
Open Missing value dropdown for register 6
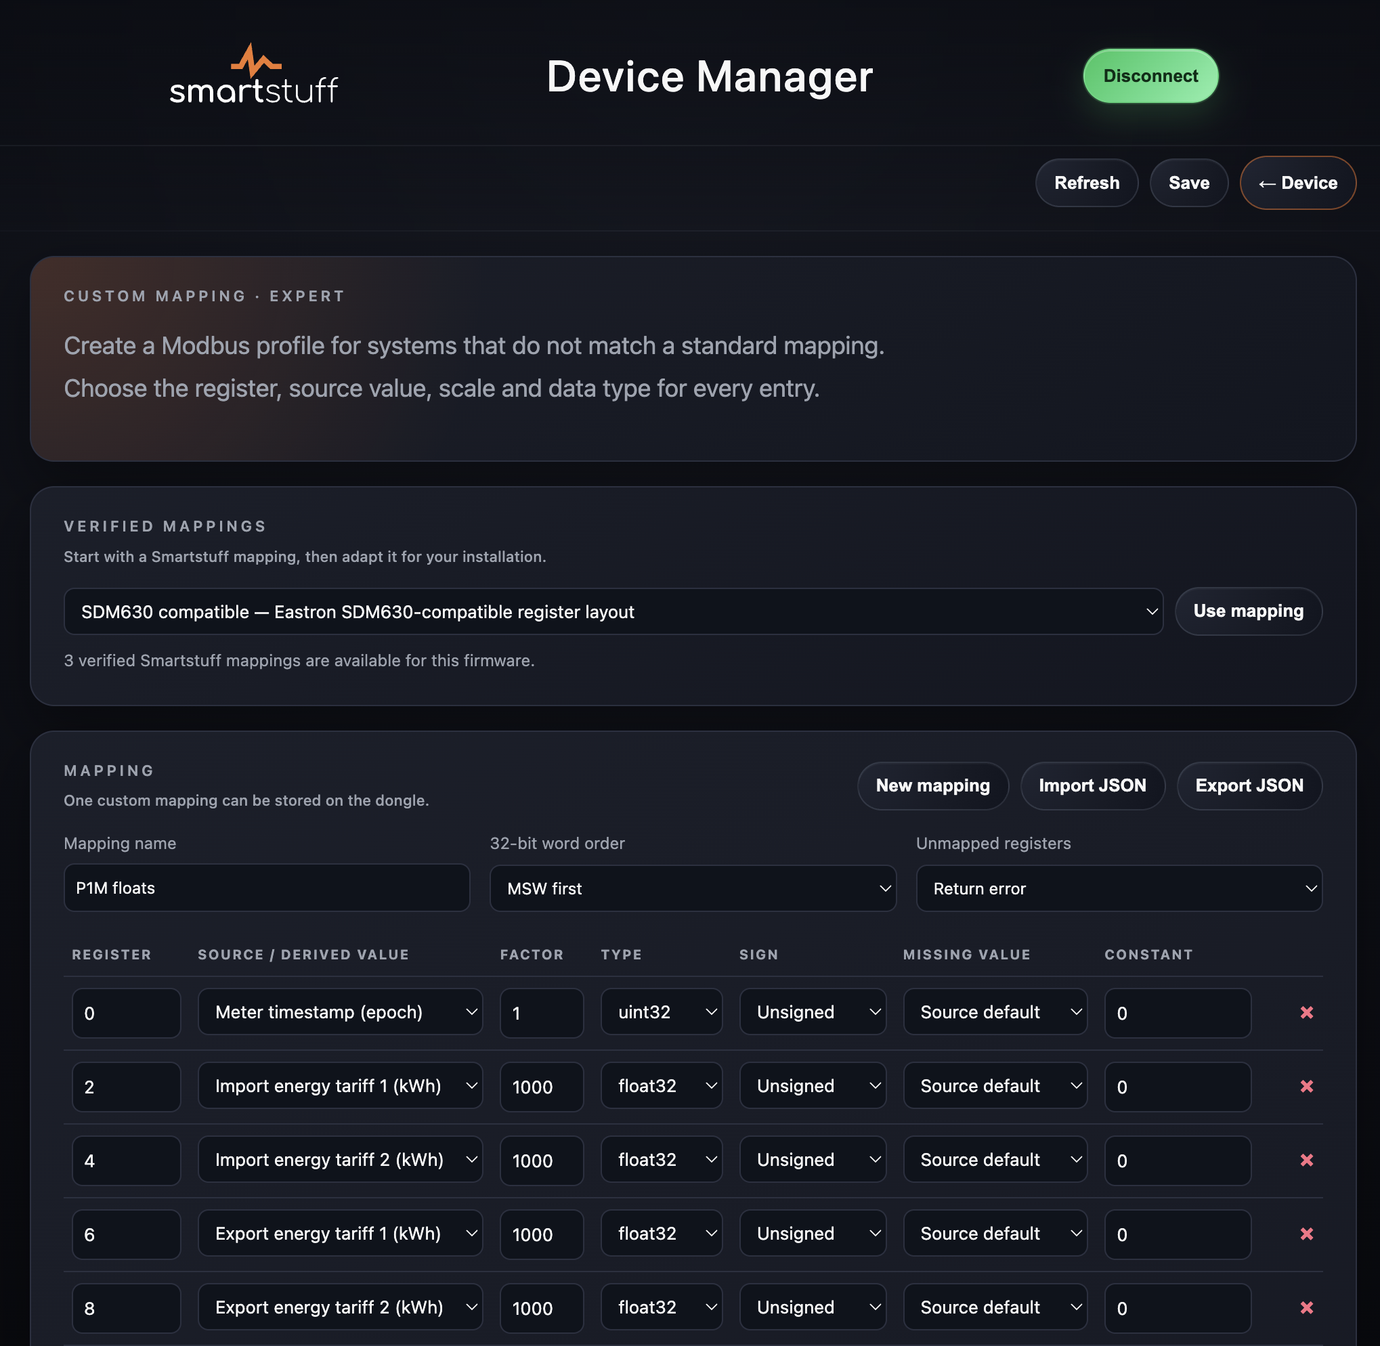click(x=995, y=1234)
